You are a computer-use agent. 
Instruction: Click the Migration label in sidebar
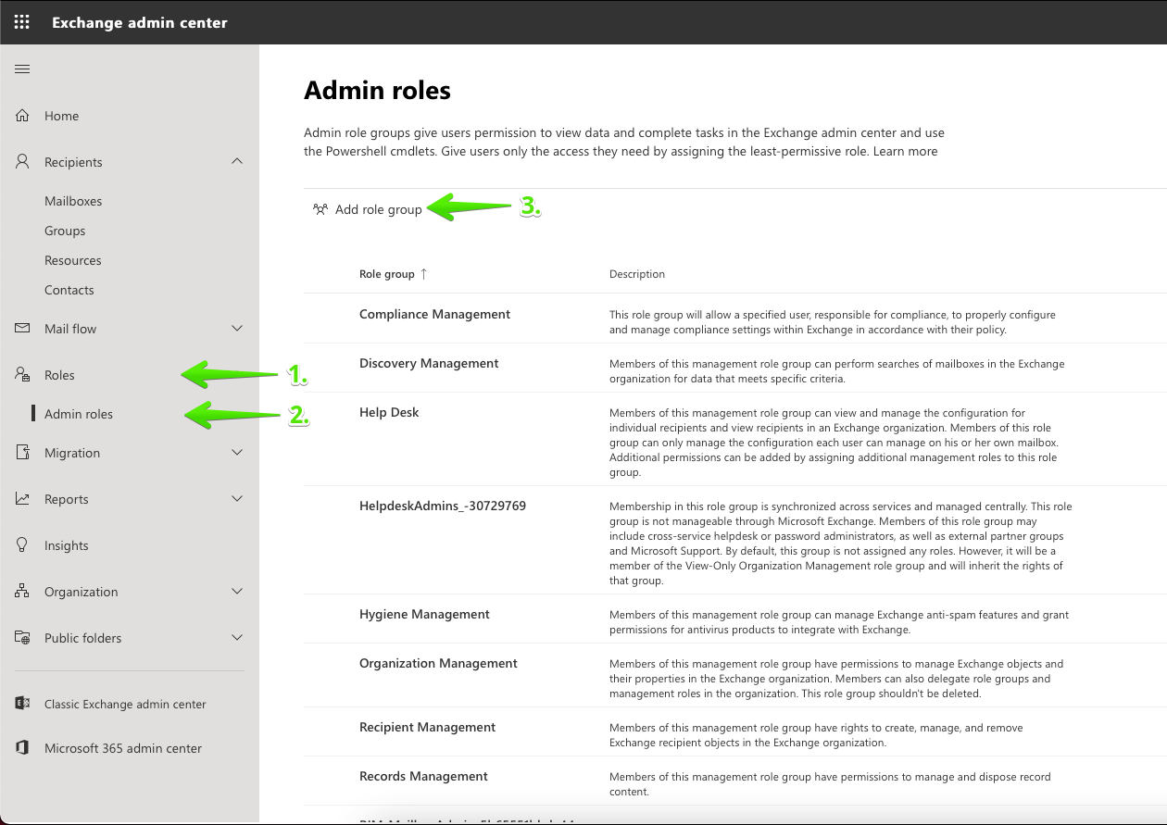72,453
